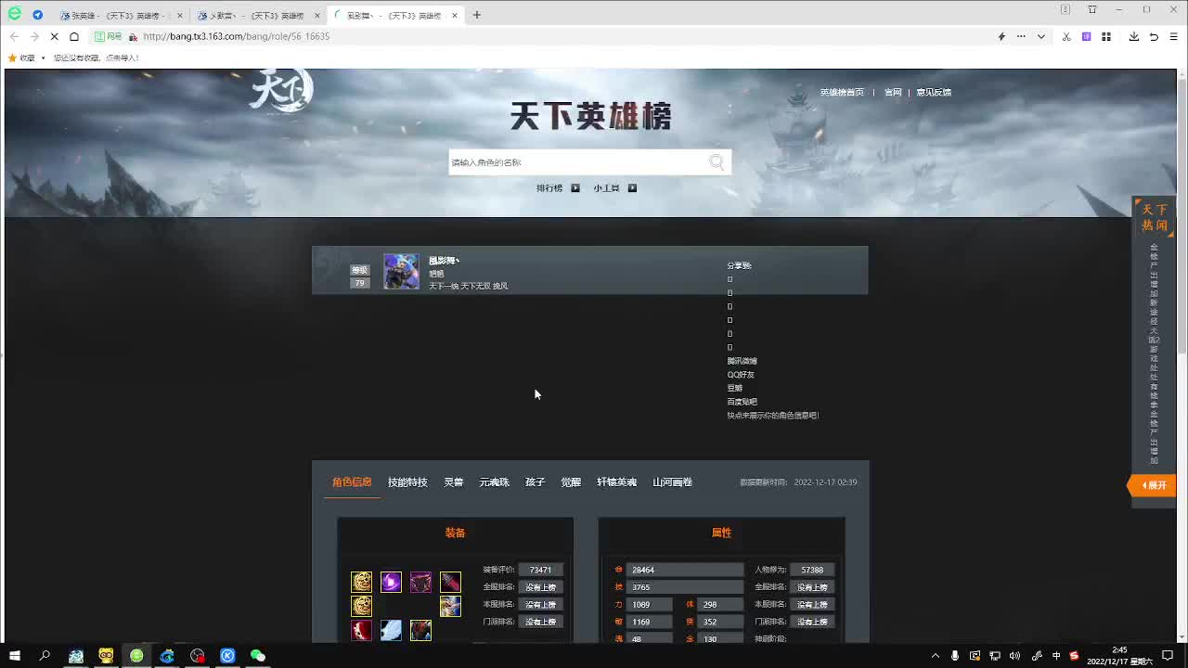Stop loading the page with X button

point(54,36)
